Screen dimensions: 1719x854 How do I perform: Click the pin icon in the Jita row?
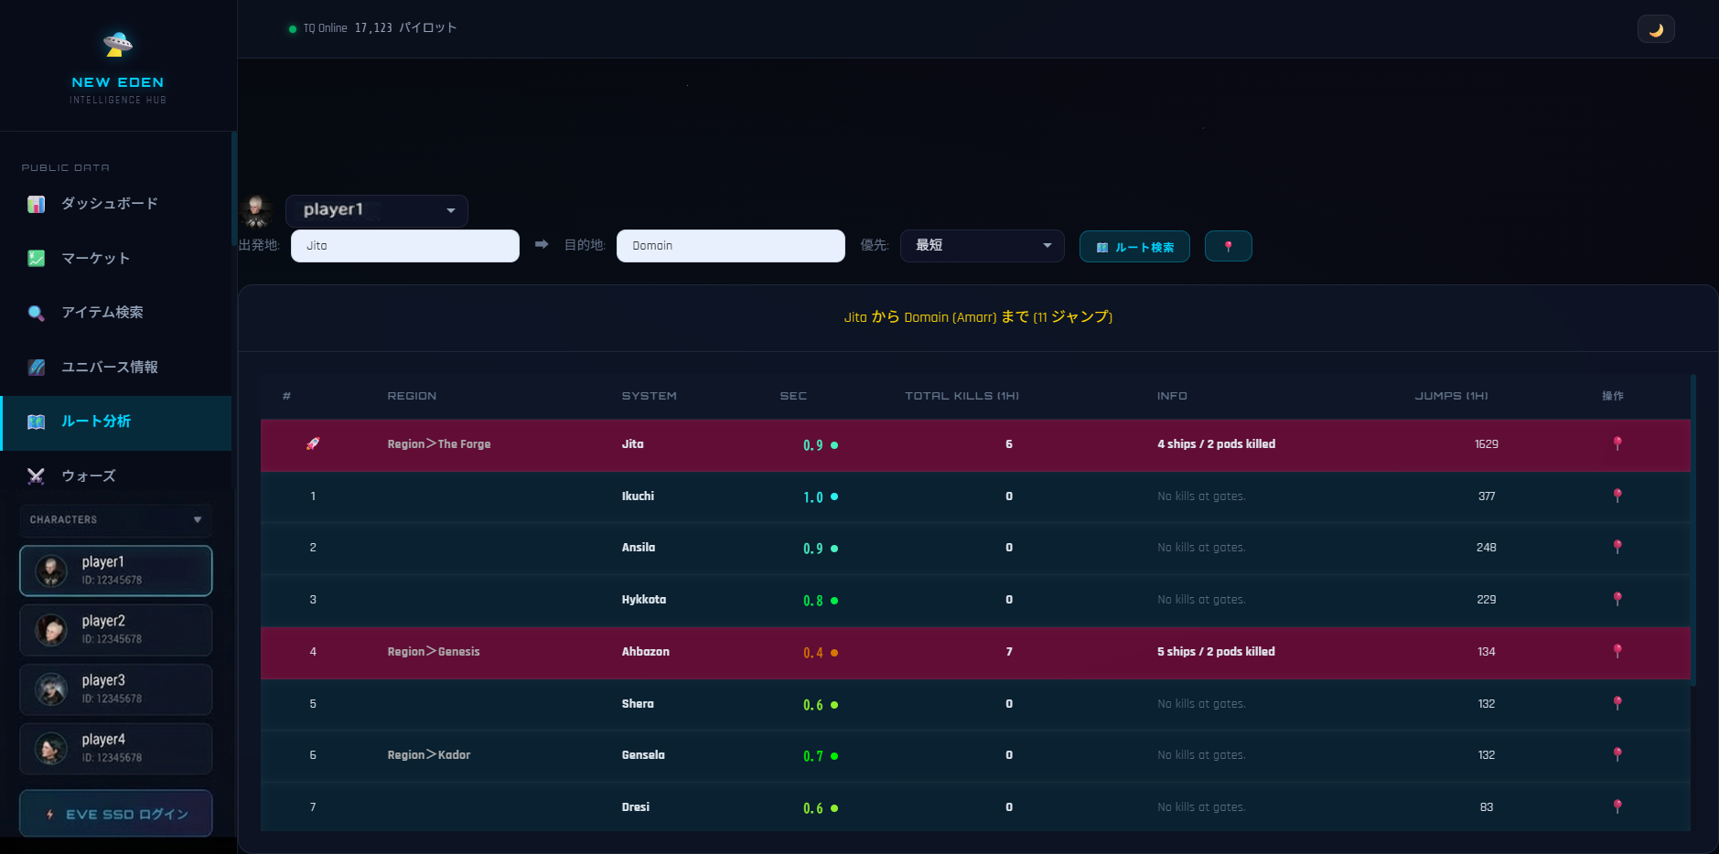click(1617, 443)
